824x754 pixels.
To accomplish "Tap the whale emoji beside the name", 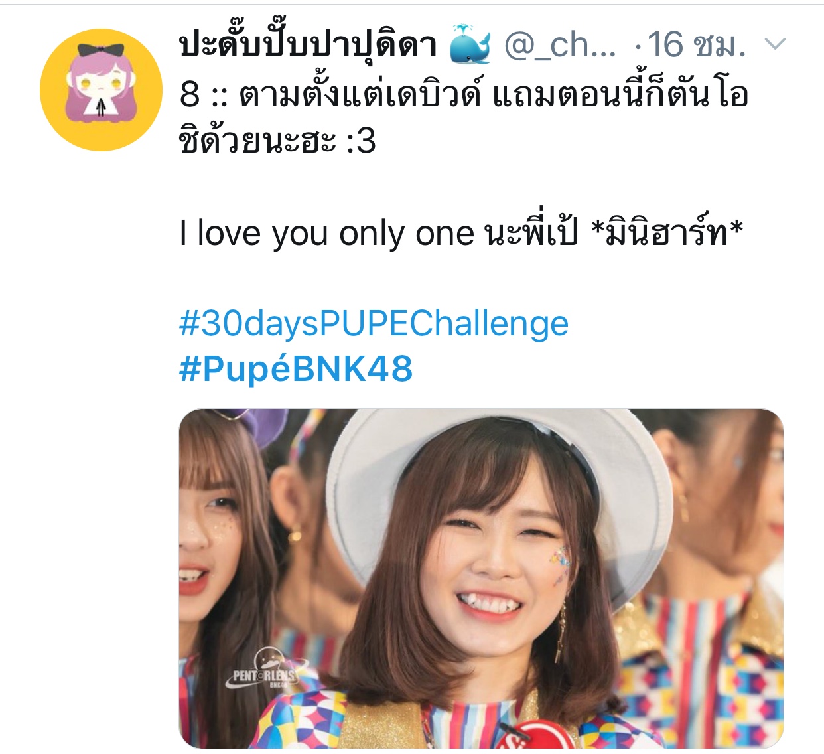I will [x=470, y=44].
